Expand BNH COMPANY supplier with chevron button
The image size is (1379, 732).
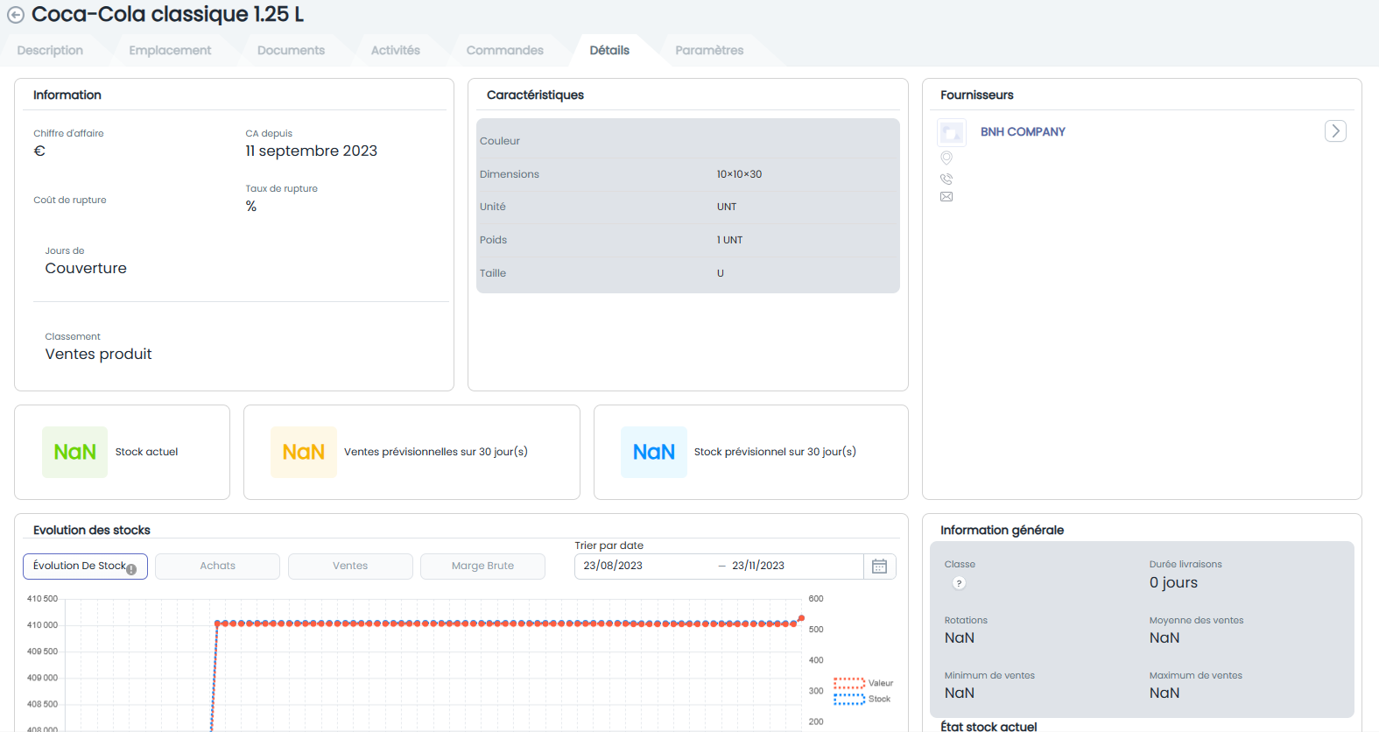coord(1335,131)
